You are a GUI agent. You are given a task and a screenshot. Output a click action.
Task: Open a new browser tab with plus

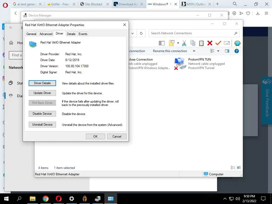(x=217, y=4)
